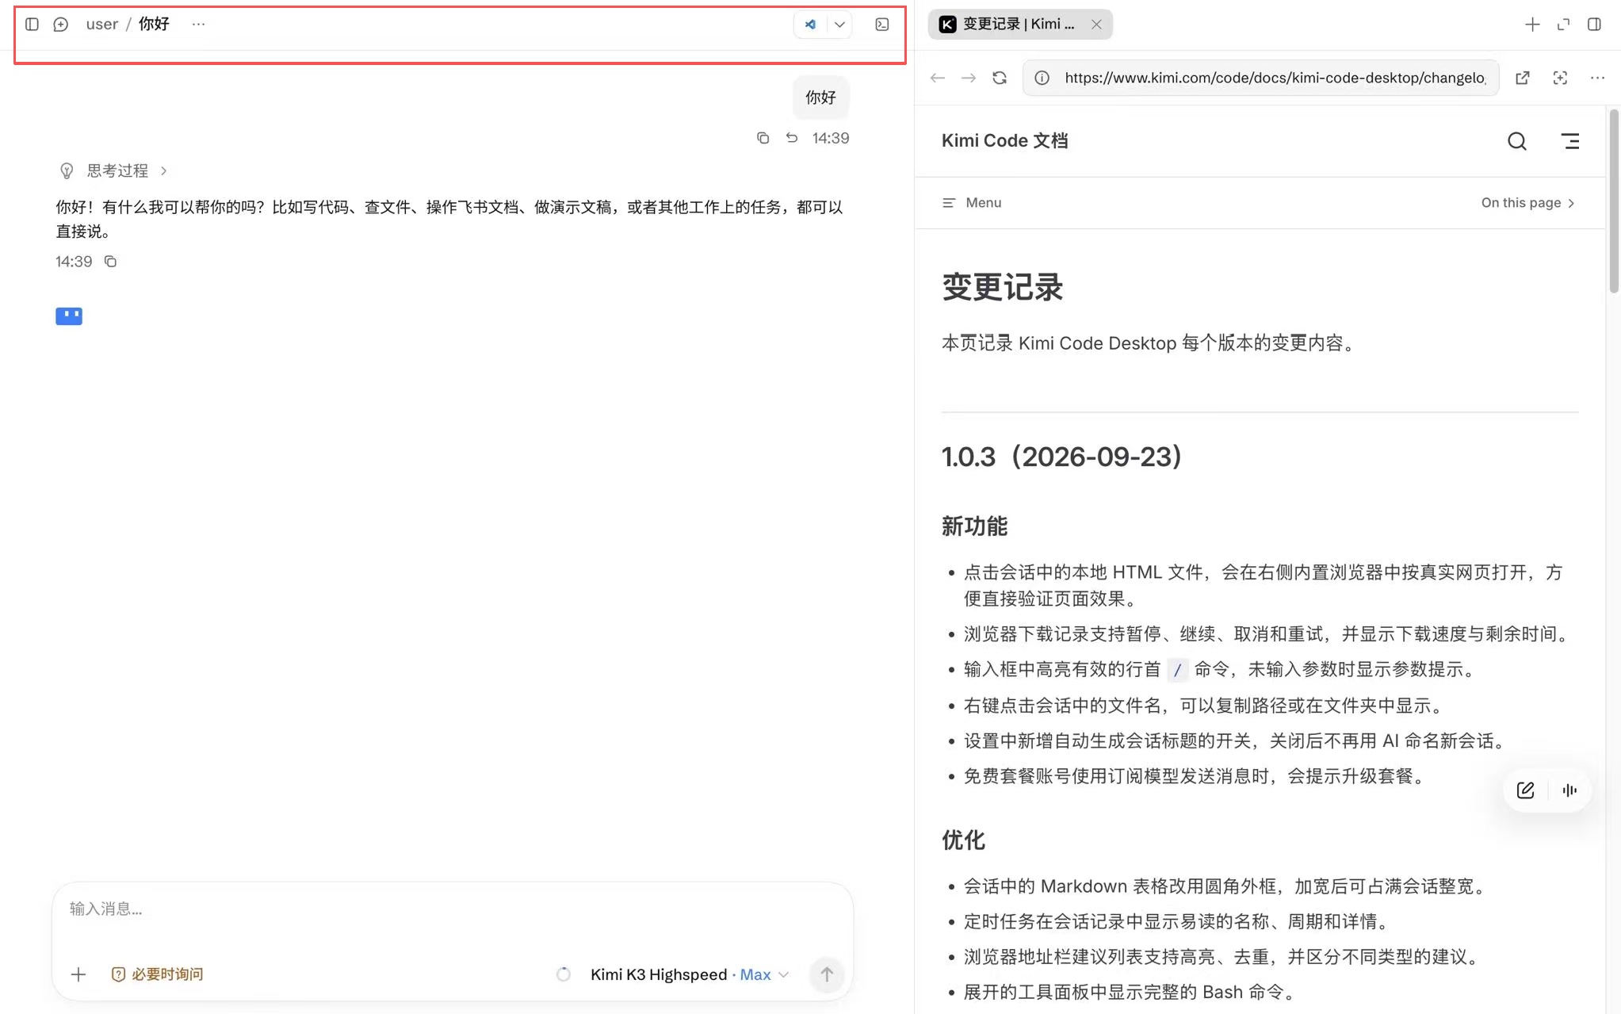Select the '你好' conversation title in the breadcrumb

[x=154, y=25]
